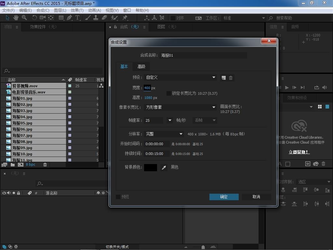Toggle audio speaker column in timeline
The image size is (333, 250).
click(x=9, y=193)
